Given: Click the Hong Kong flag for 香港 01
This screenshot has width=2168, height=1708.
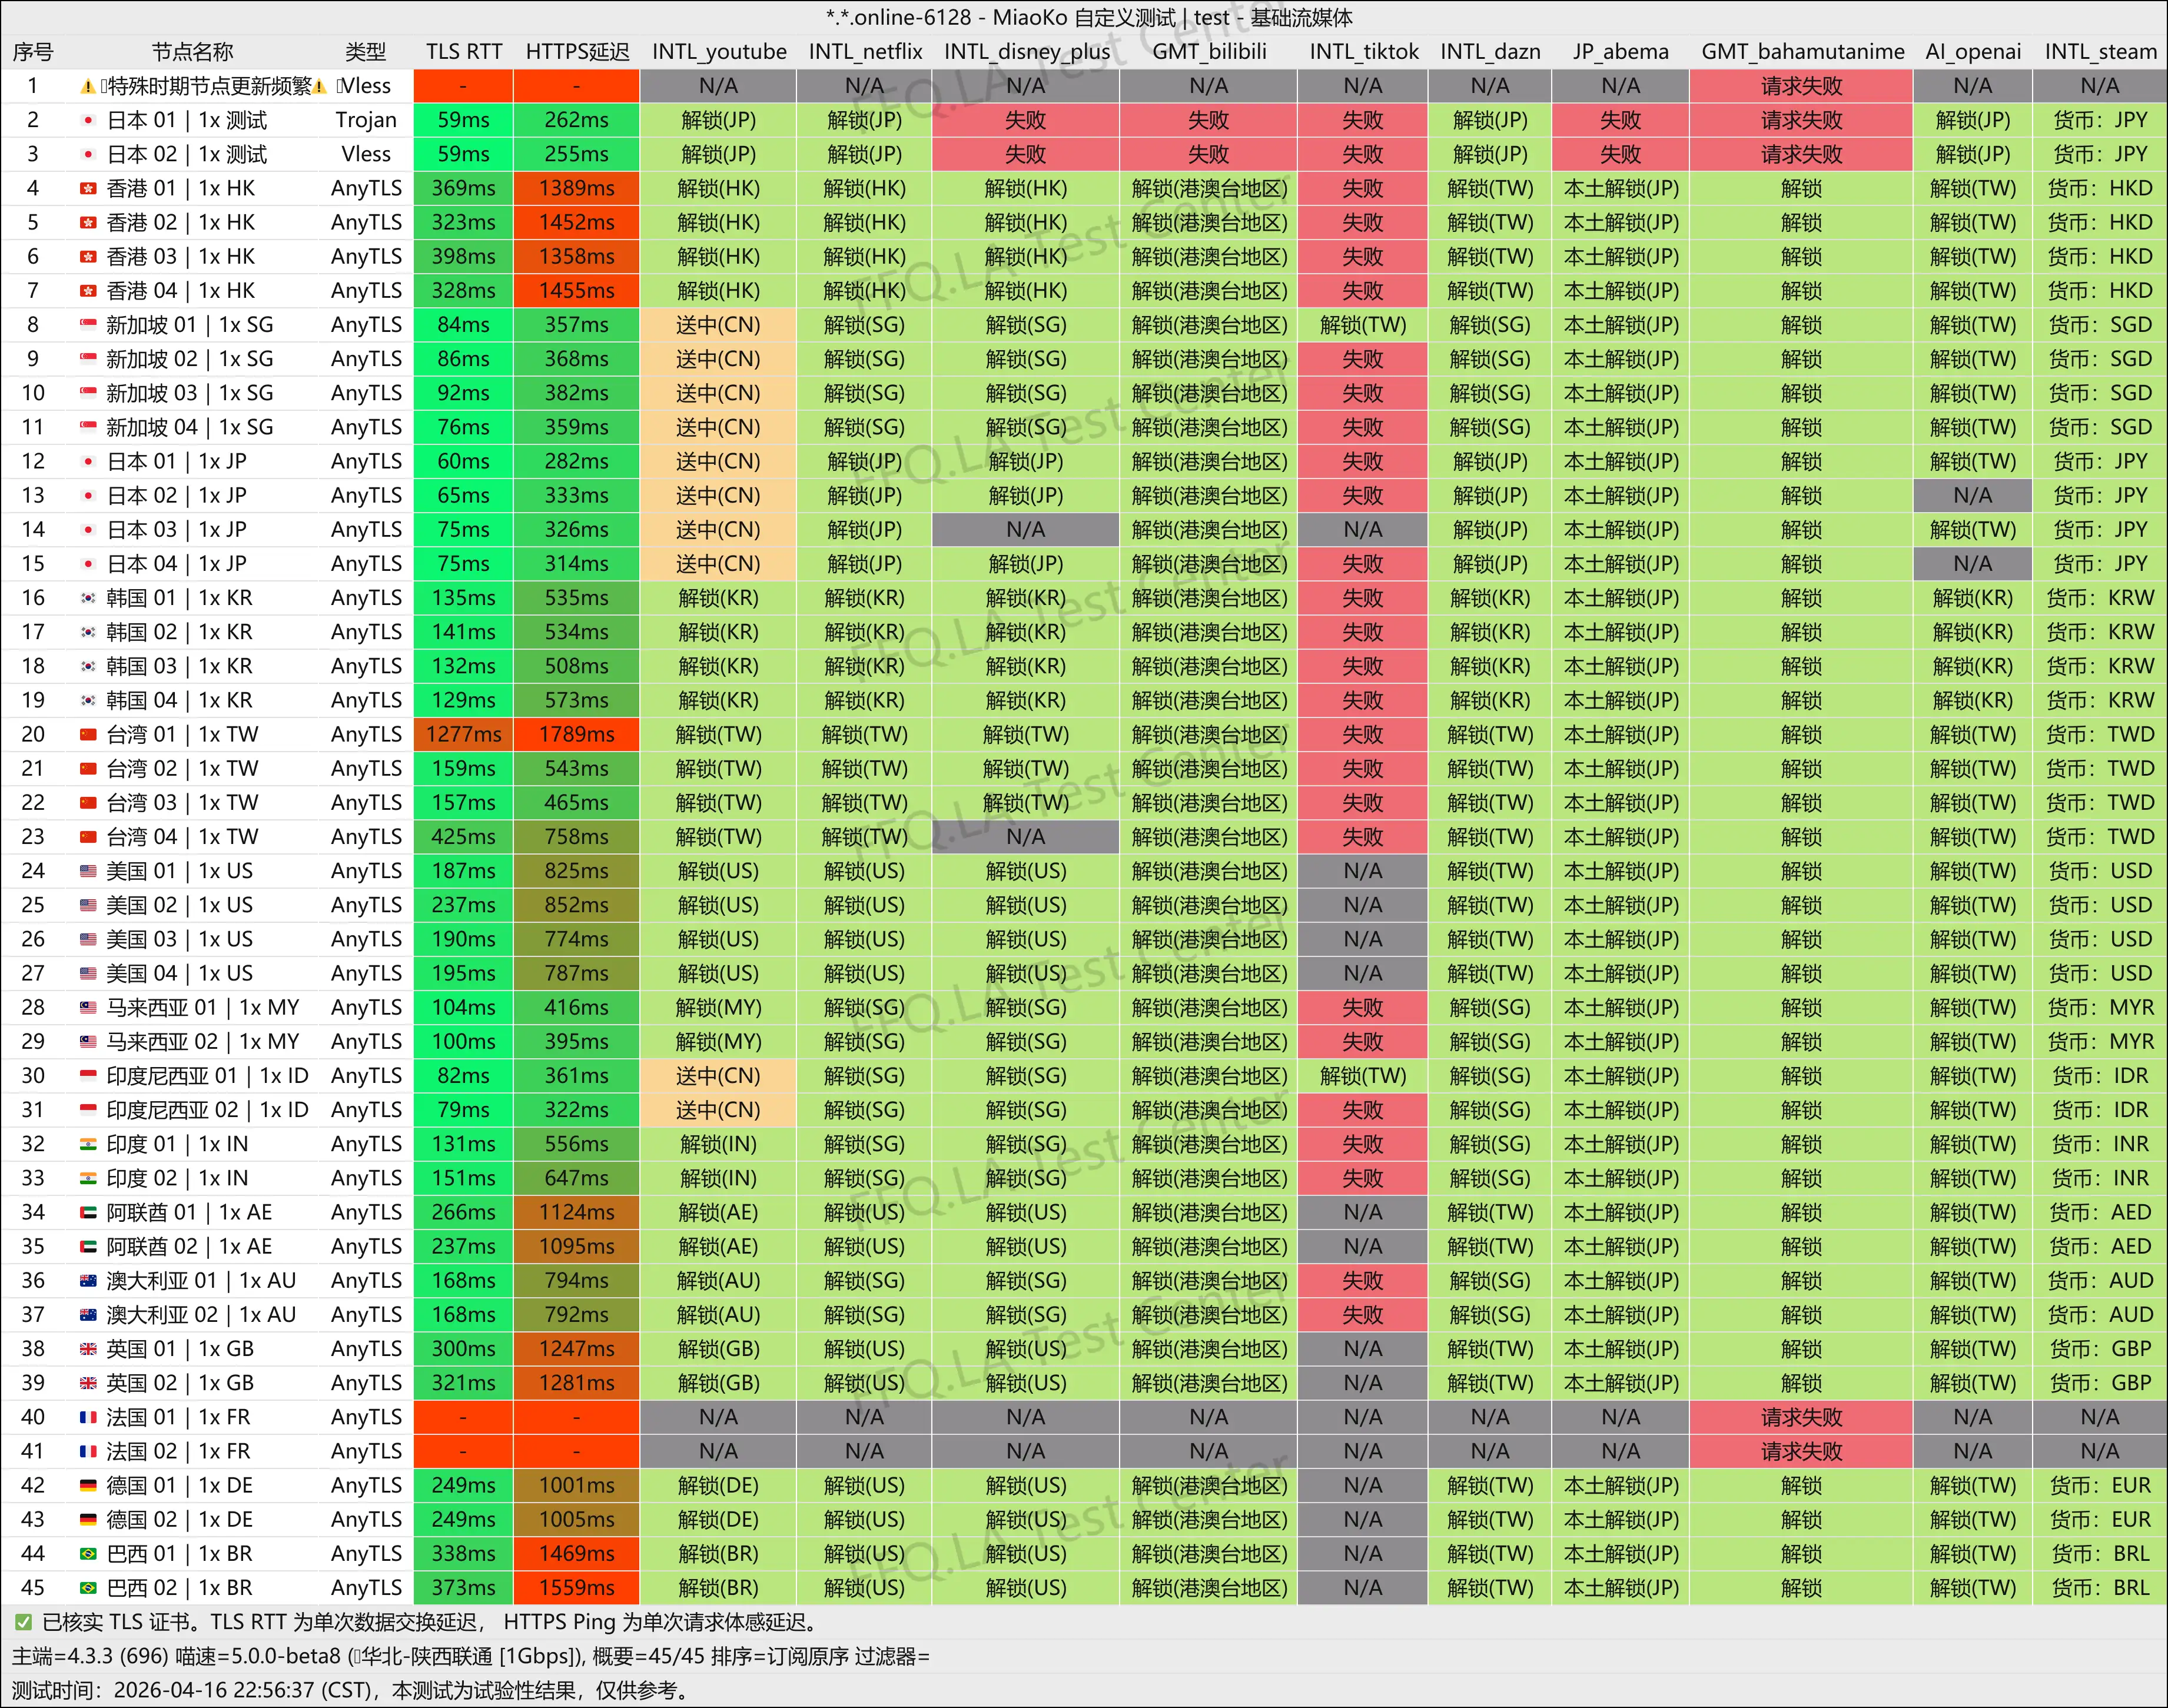Looking at the screenshot, I should point(88,188).
